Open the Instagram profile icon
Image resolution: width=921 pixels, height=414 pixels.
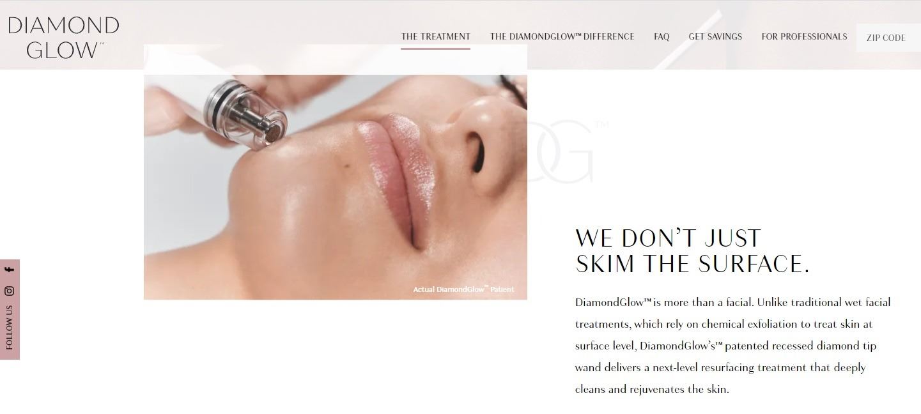10,291
